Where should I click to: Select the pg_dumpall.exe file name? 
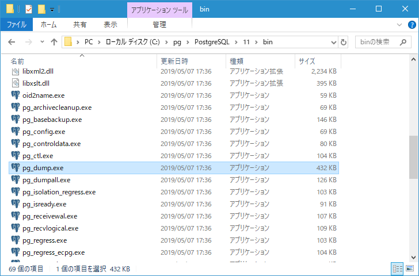click(47, 180)
